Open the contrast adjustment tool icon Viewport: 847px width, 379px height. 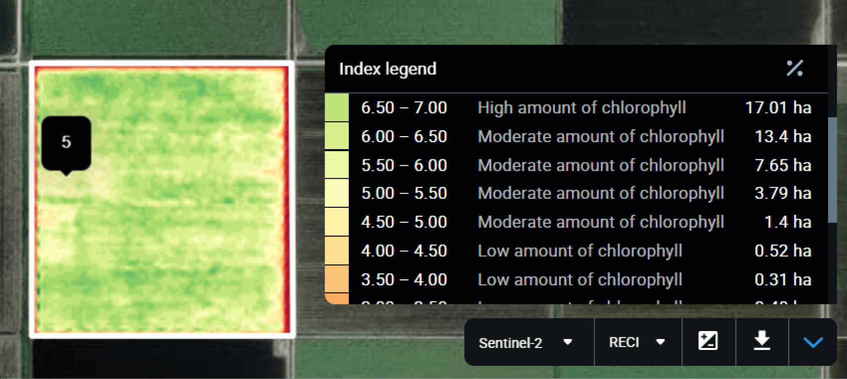[x=708, y=341]
